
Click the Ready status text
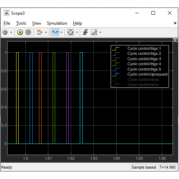coord(7,167)
